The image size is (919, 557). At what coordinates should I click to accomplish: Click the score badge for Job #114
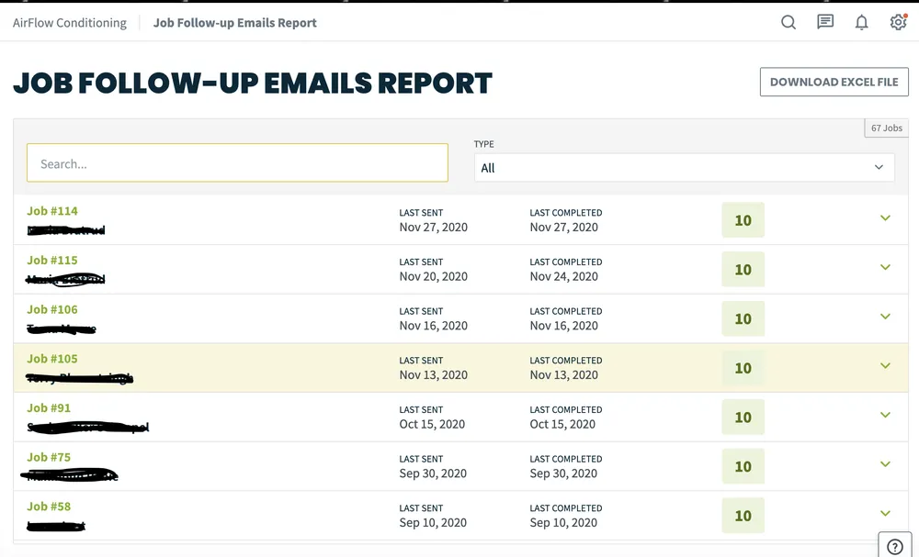pyautogui.click(x=743, y=220)
